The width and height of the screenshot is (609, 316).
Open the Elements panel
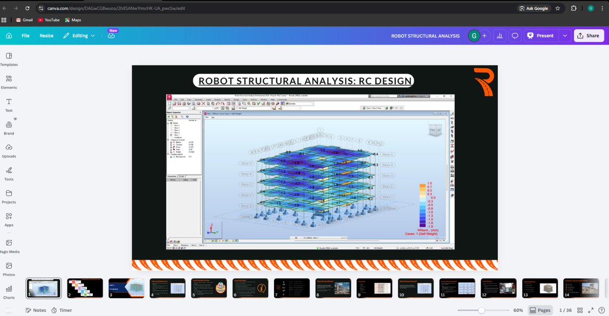(x=9, y=82)
